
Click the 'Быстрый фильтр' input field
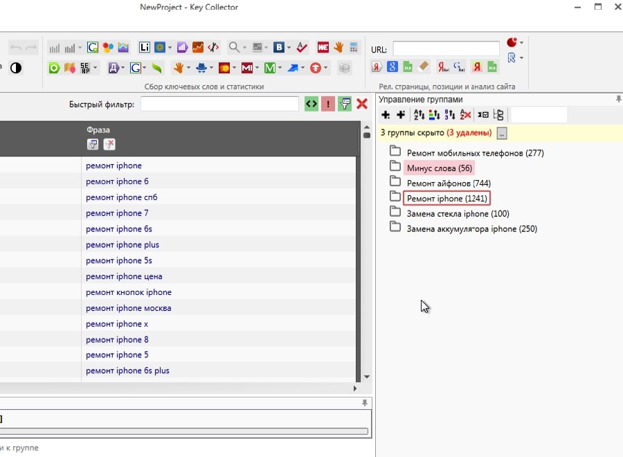click(x=219, y=104)
